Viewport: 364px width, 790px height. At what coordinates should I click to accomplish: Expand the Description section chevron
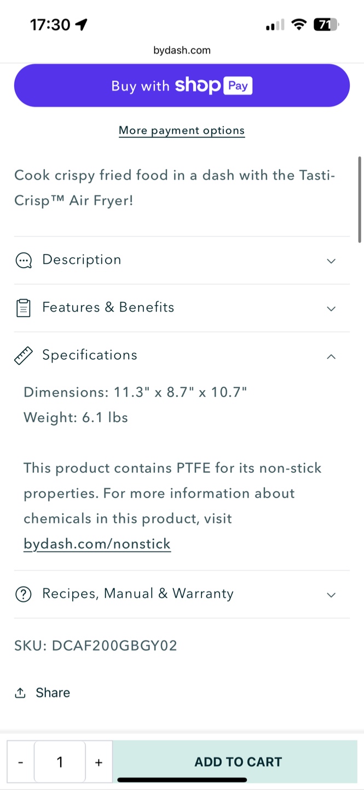coord(331,261)
